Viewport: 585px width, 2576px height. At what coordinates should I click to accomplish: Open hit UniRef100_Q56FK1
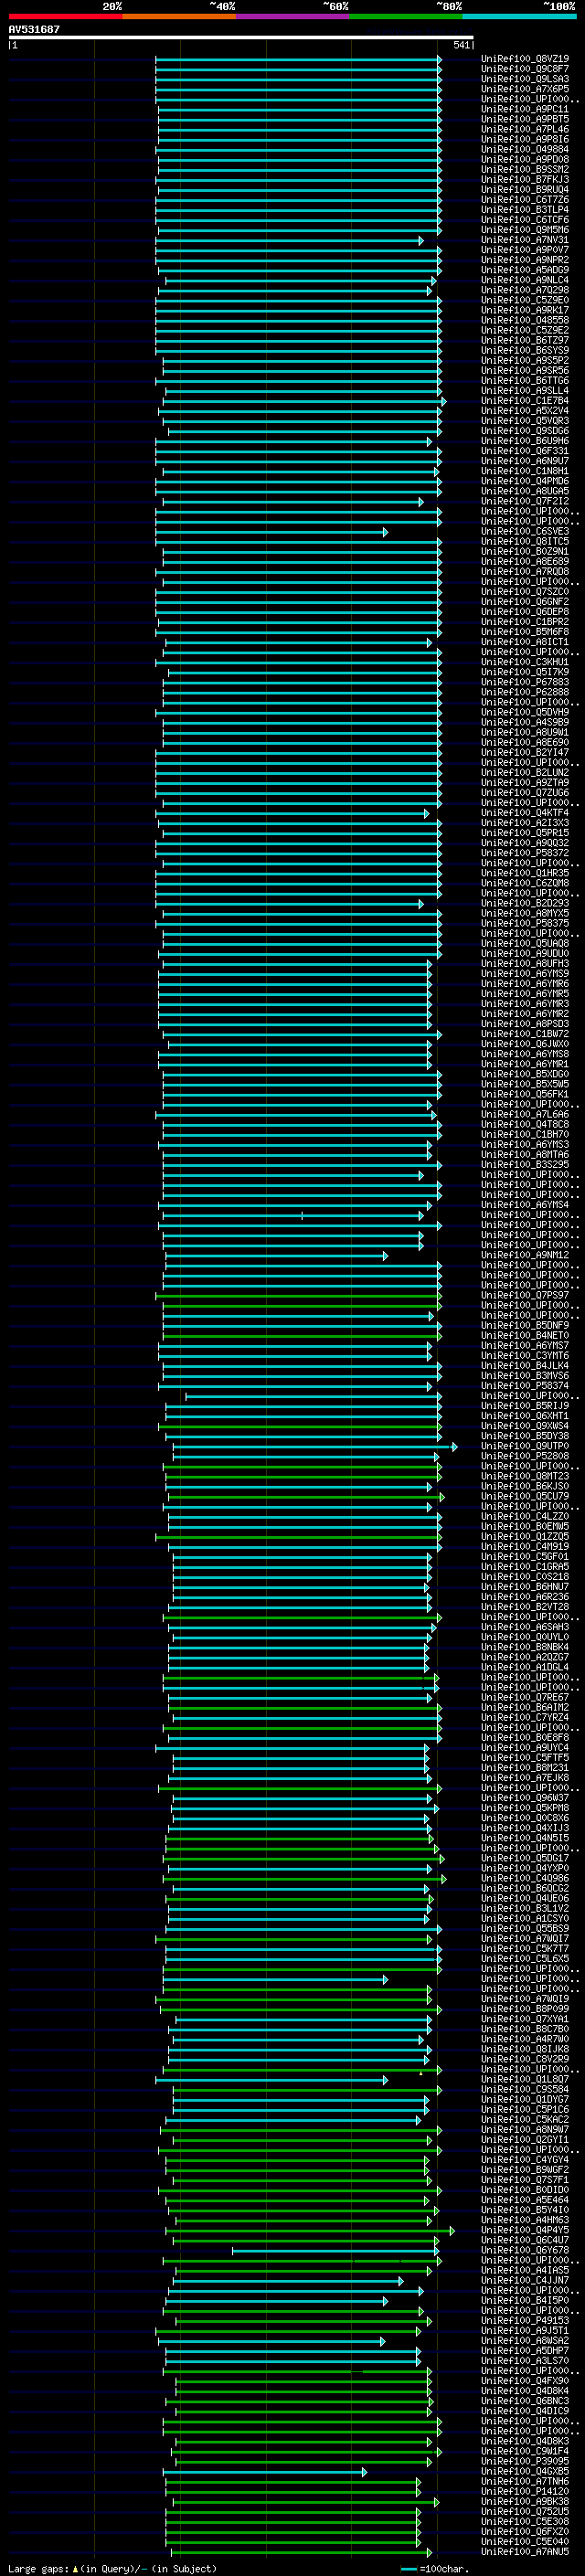coord(525,1094)
